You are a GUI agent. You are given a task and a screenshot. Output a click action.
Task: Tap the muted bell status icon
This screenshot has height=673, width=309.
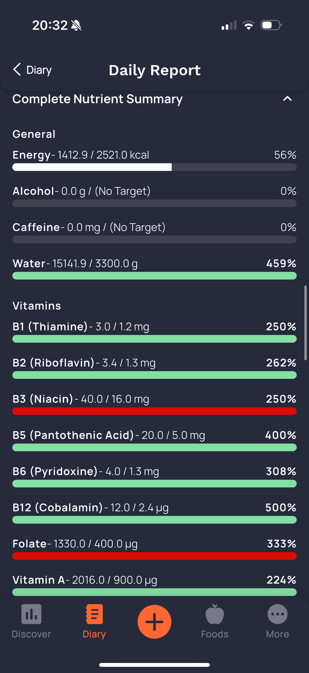point(76,25)
